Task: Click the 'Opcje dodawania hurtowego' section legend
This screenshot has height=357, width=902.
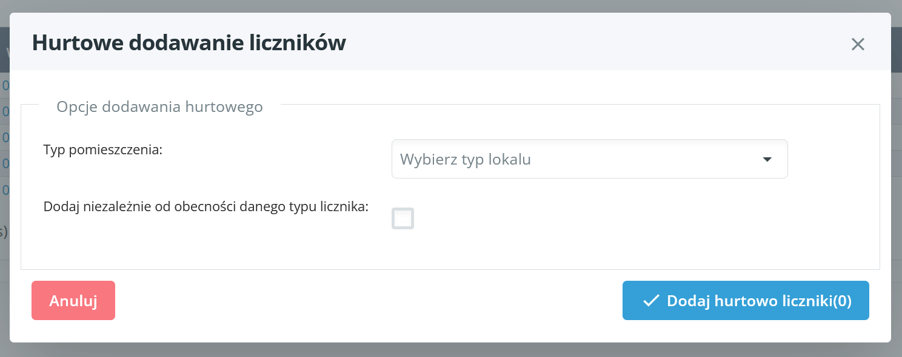Action: 159,107
